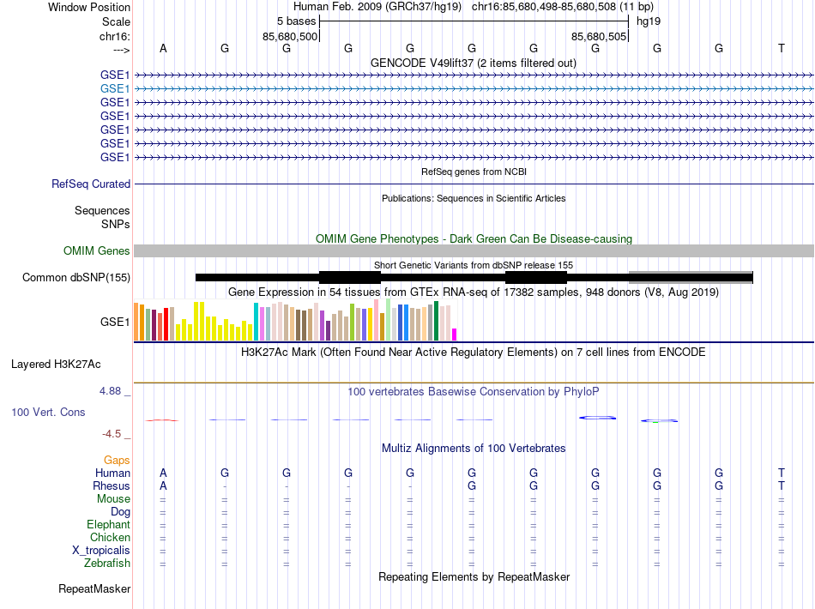This screenshot has height=609, width=815.
Task: Select the Mouse species row label
Action: 113,499
